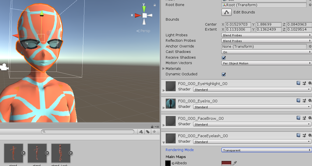Screen dimensions: 312x166
Task: Open Reflection Probes dropdown
Action: click(266, 41)
